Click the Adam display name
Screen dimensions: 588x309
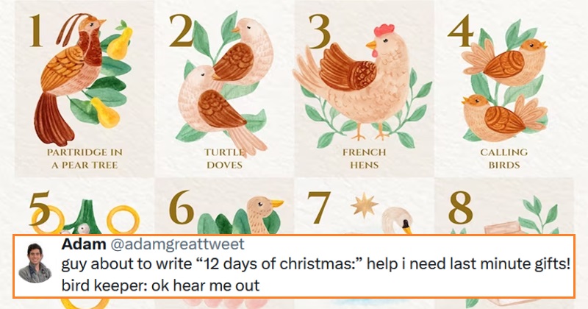[84, 244]
